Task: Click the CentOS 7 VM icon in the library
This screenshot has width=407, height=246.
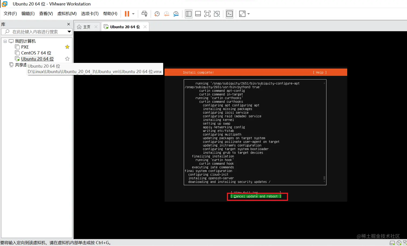Action: pos(17,53)
